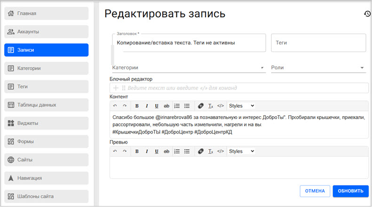The height and width of the screenshot is (207, 372).
Task: Open Styles dropdown in Превью toolbar
Action: point(241,151)
